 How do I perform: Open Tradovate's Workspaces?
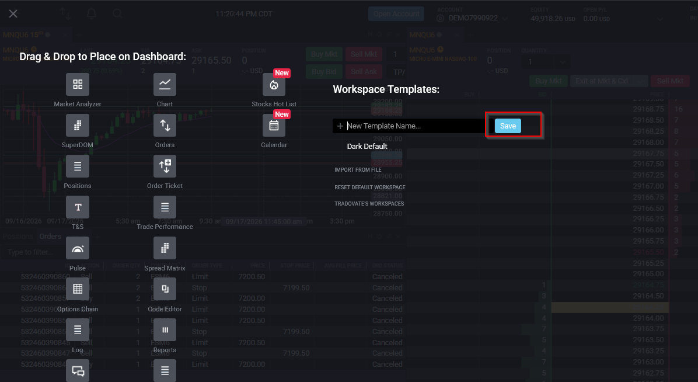point(369,204)
